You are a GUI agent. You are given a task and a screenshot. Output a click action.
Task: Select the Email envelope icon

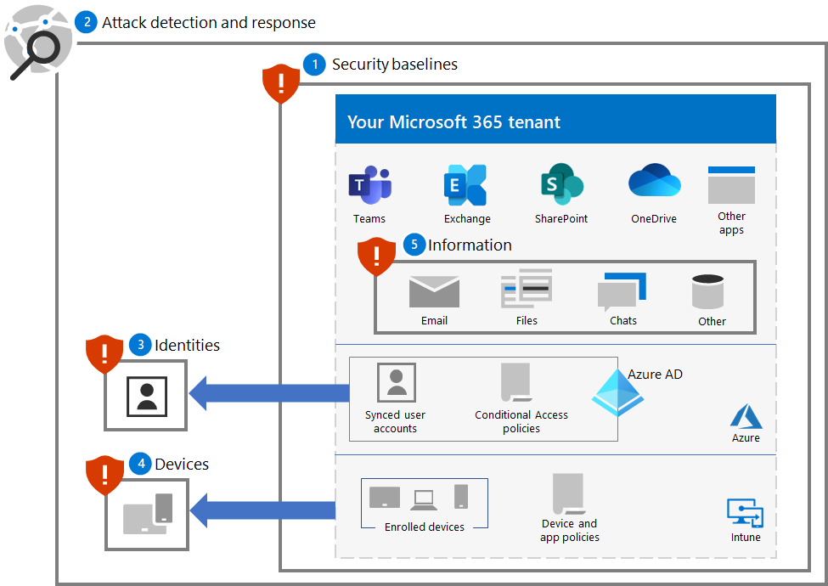coord(434,293)
